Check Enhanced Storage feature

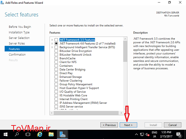coord(56,77)
